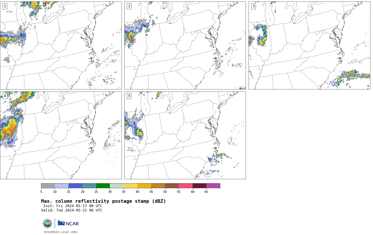Click the colorbar tick label 40

coord(137,192)
